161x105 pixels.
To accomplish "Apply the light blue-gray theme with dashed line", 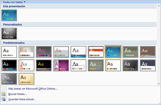I will [61, 52].
